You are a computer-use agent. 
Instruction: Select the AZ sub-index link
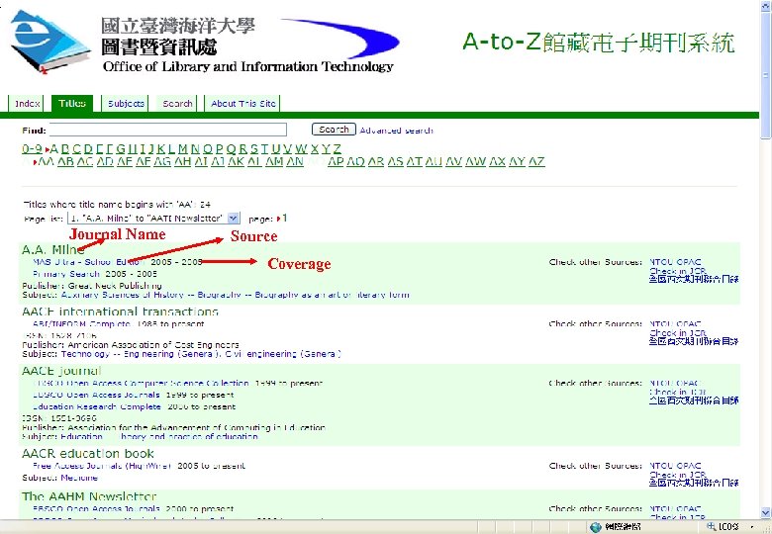coord(536,161)
